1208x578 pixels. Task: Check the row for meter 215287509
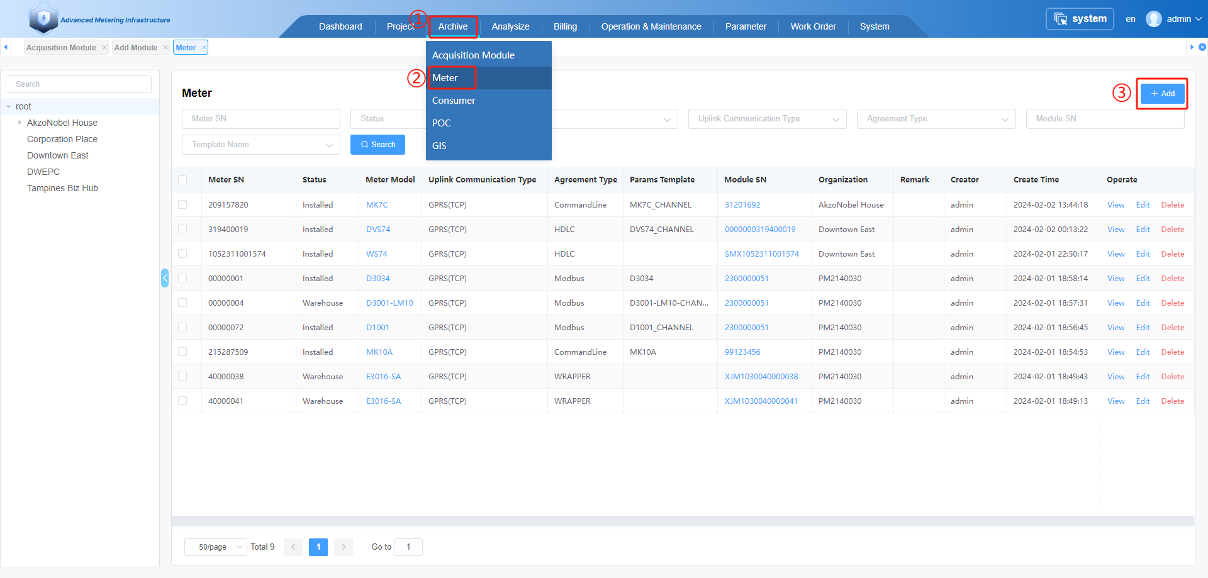tap(182, 352)
